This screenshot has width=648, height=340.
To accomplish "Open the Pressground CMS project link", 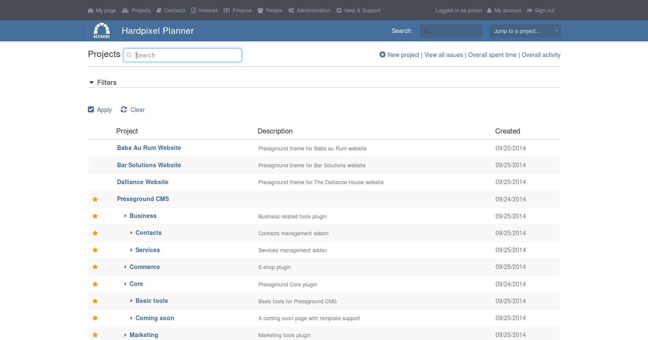I will [143, 199].
